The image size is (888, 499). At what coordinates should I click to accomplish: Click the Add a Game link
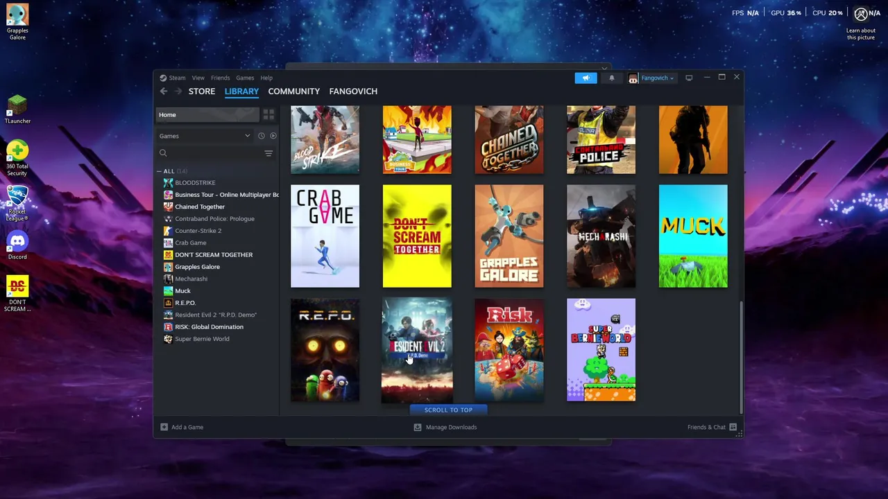coord(187,427)
